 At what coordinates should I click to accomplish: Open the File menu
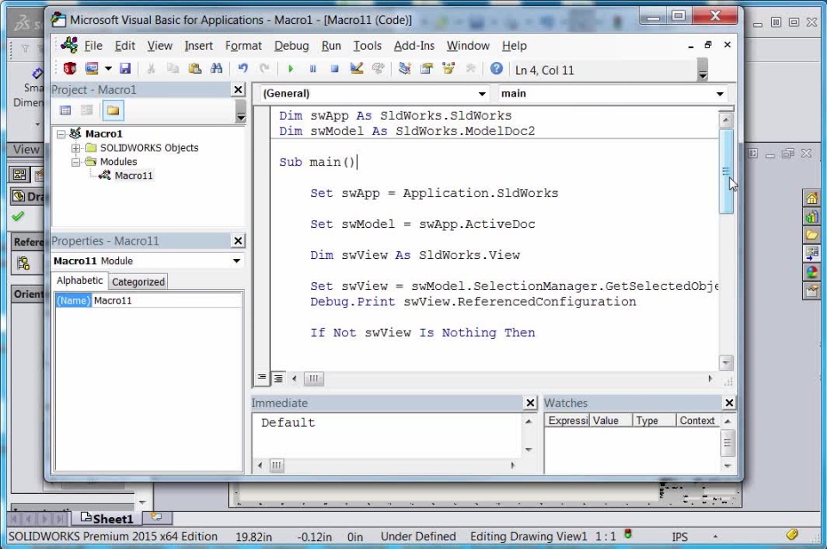click(x=93, y=46)
